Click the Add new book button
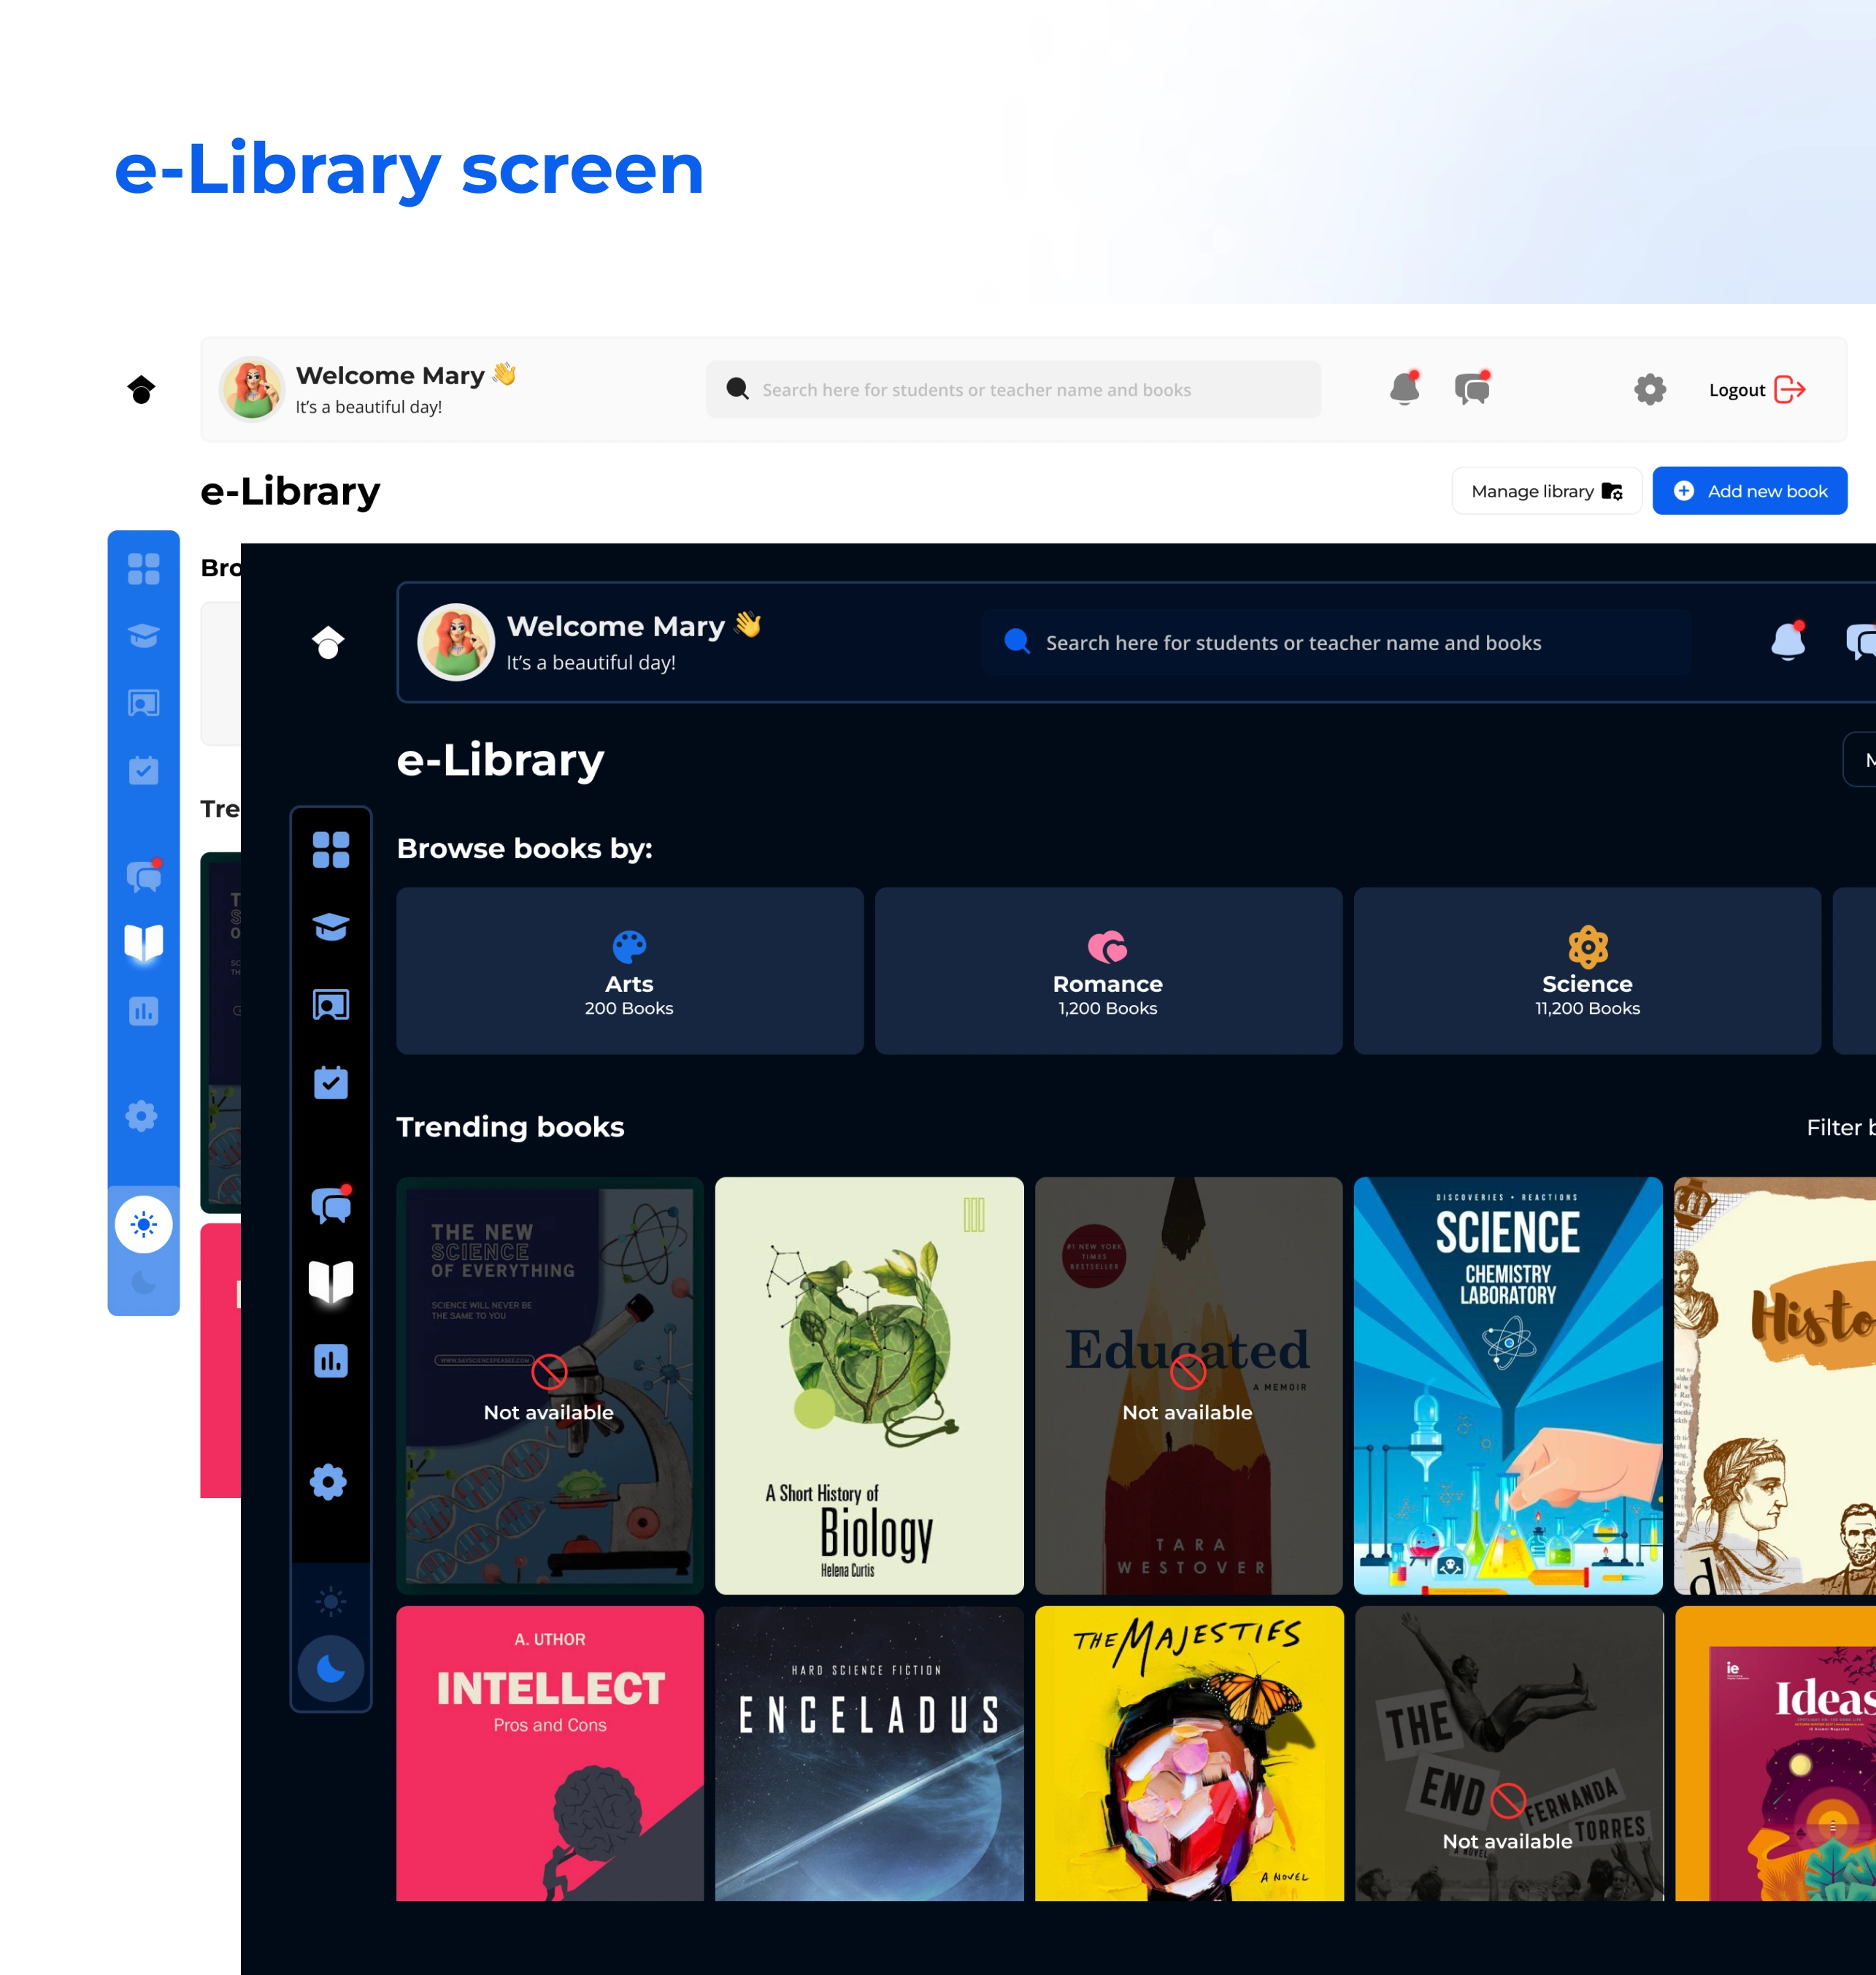 pyautogui.click(x=1749, y=492)
